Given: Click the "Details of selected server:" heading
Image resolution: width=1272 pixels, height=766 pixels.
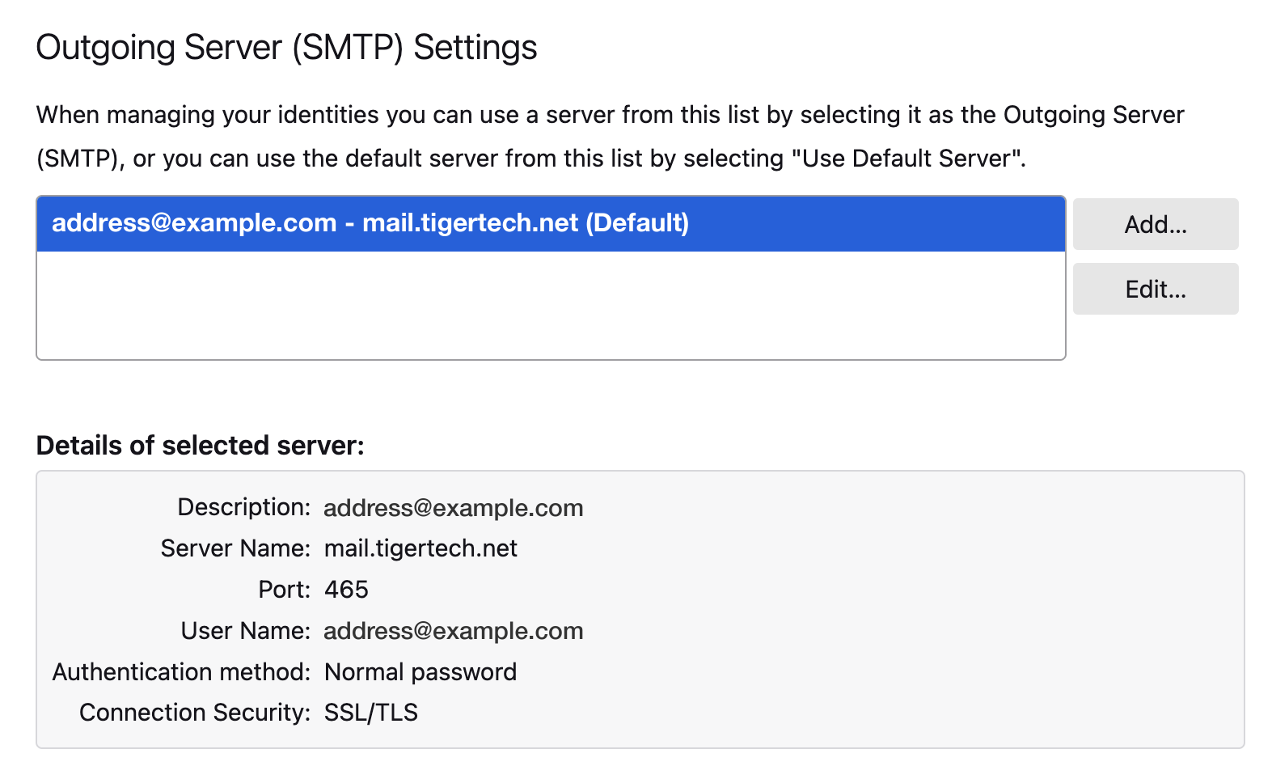Looking at the screenshot, I should 200,446.
